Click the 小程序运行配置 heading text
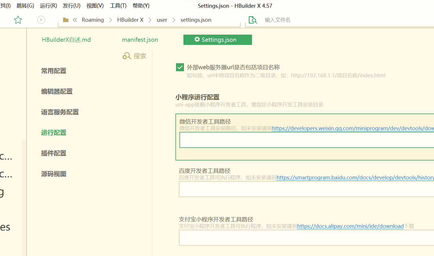Image resolution: width=434 pixels, height=256 pixels. pyautogui.click(x=197, y=97)
